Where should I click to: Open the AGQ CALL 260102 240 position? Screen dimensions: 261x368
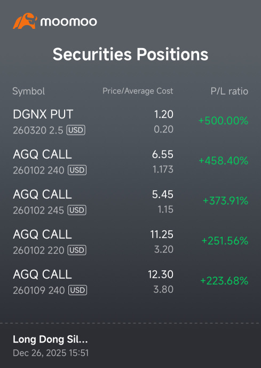[x=130, y=161]
